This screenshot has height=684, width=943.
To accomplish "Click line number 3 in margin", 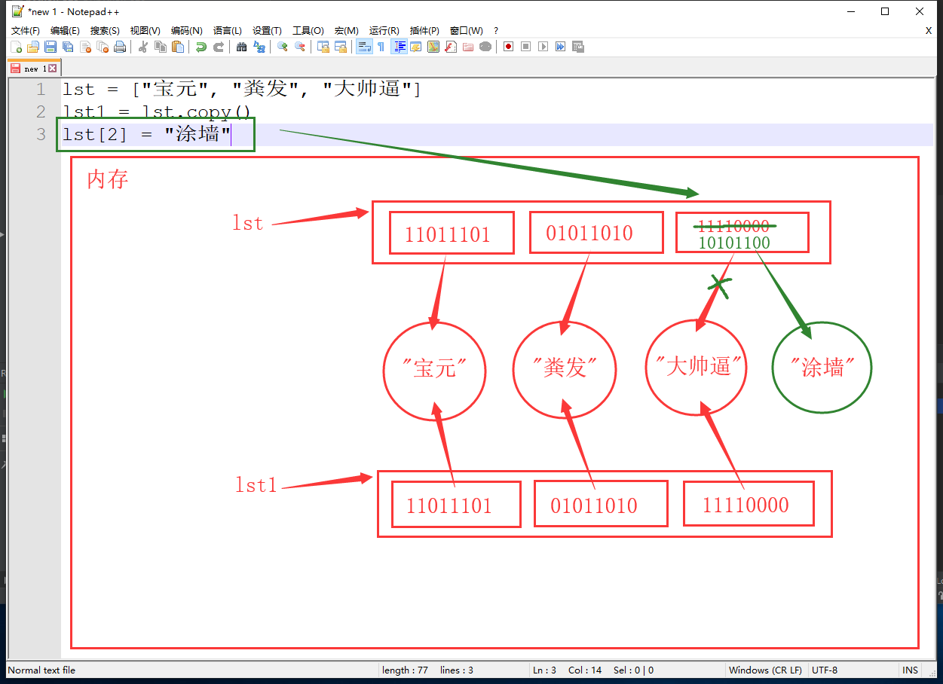I will pyautogui.click(x=41, y=134).
